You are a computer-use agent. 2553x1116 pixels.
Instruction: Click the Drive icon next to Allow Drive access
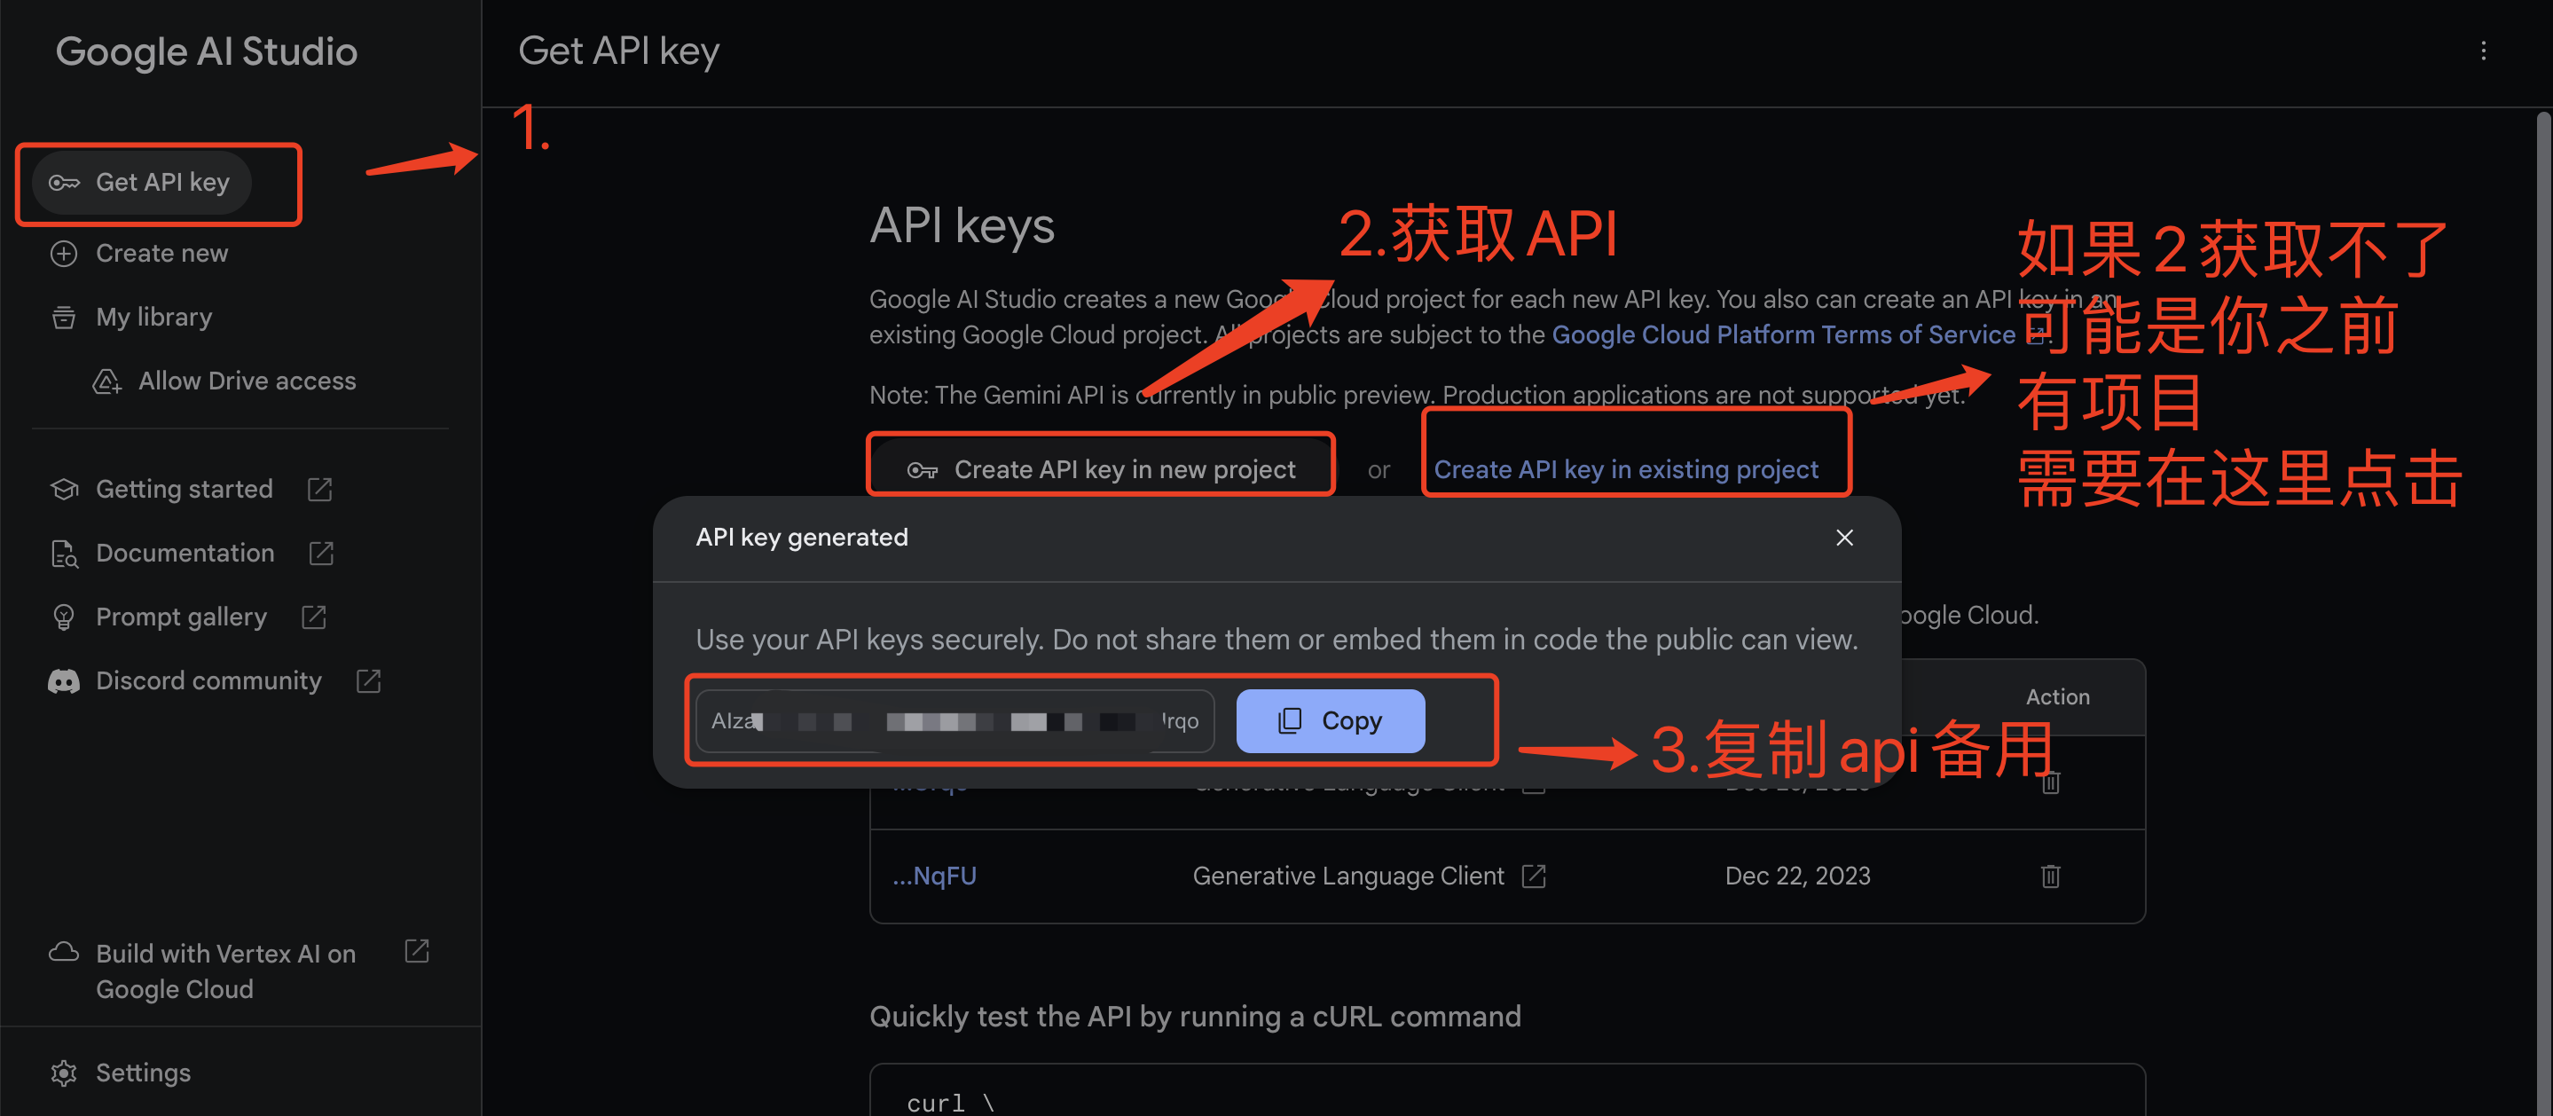pos(107,381)
